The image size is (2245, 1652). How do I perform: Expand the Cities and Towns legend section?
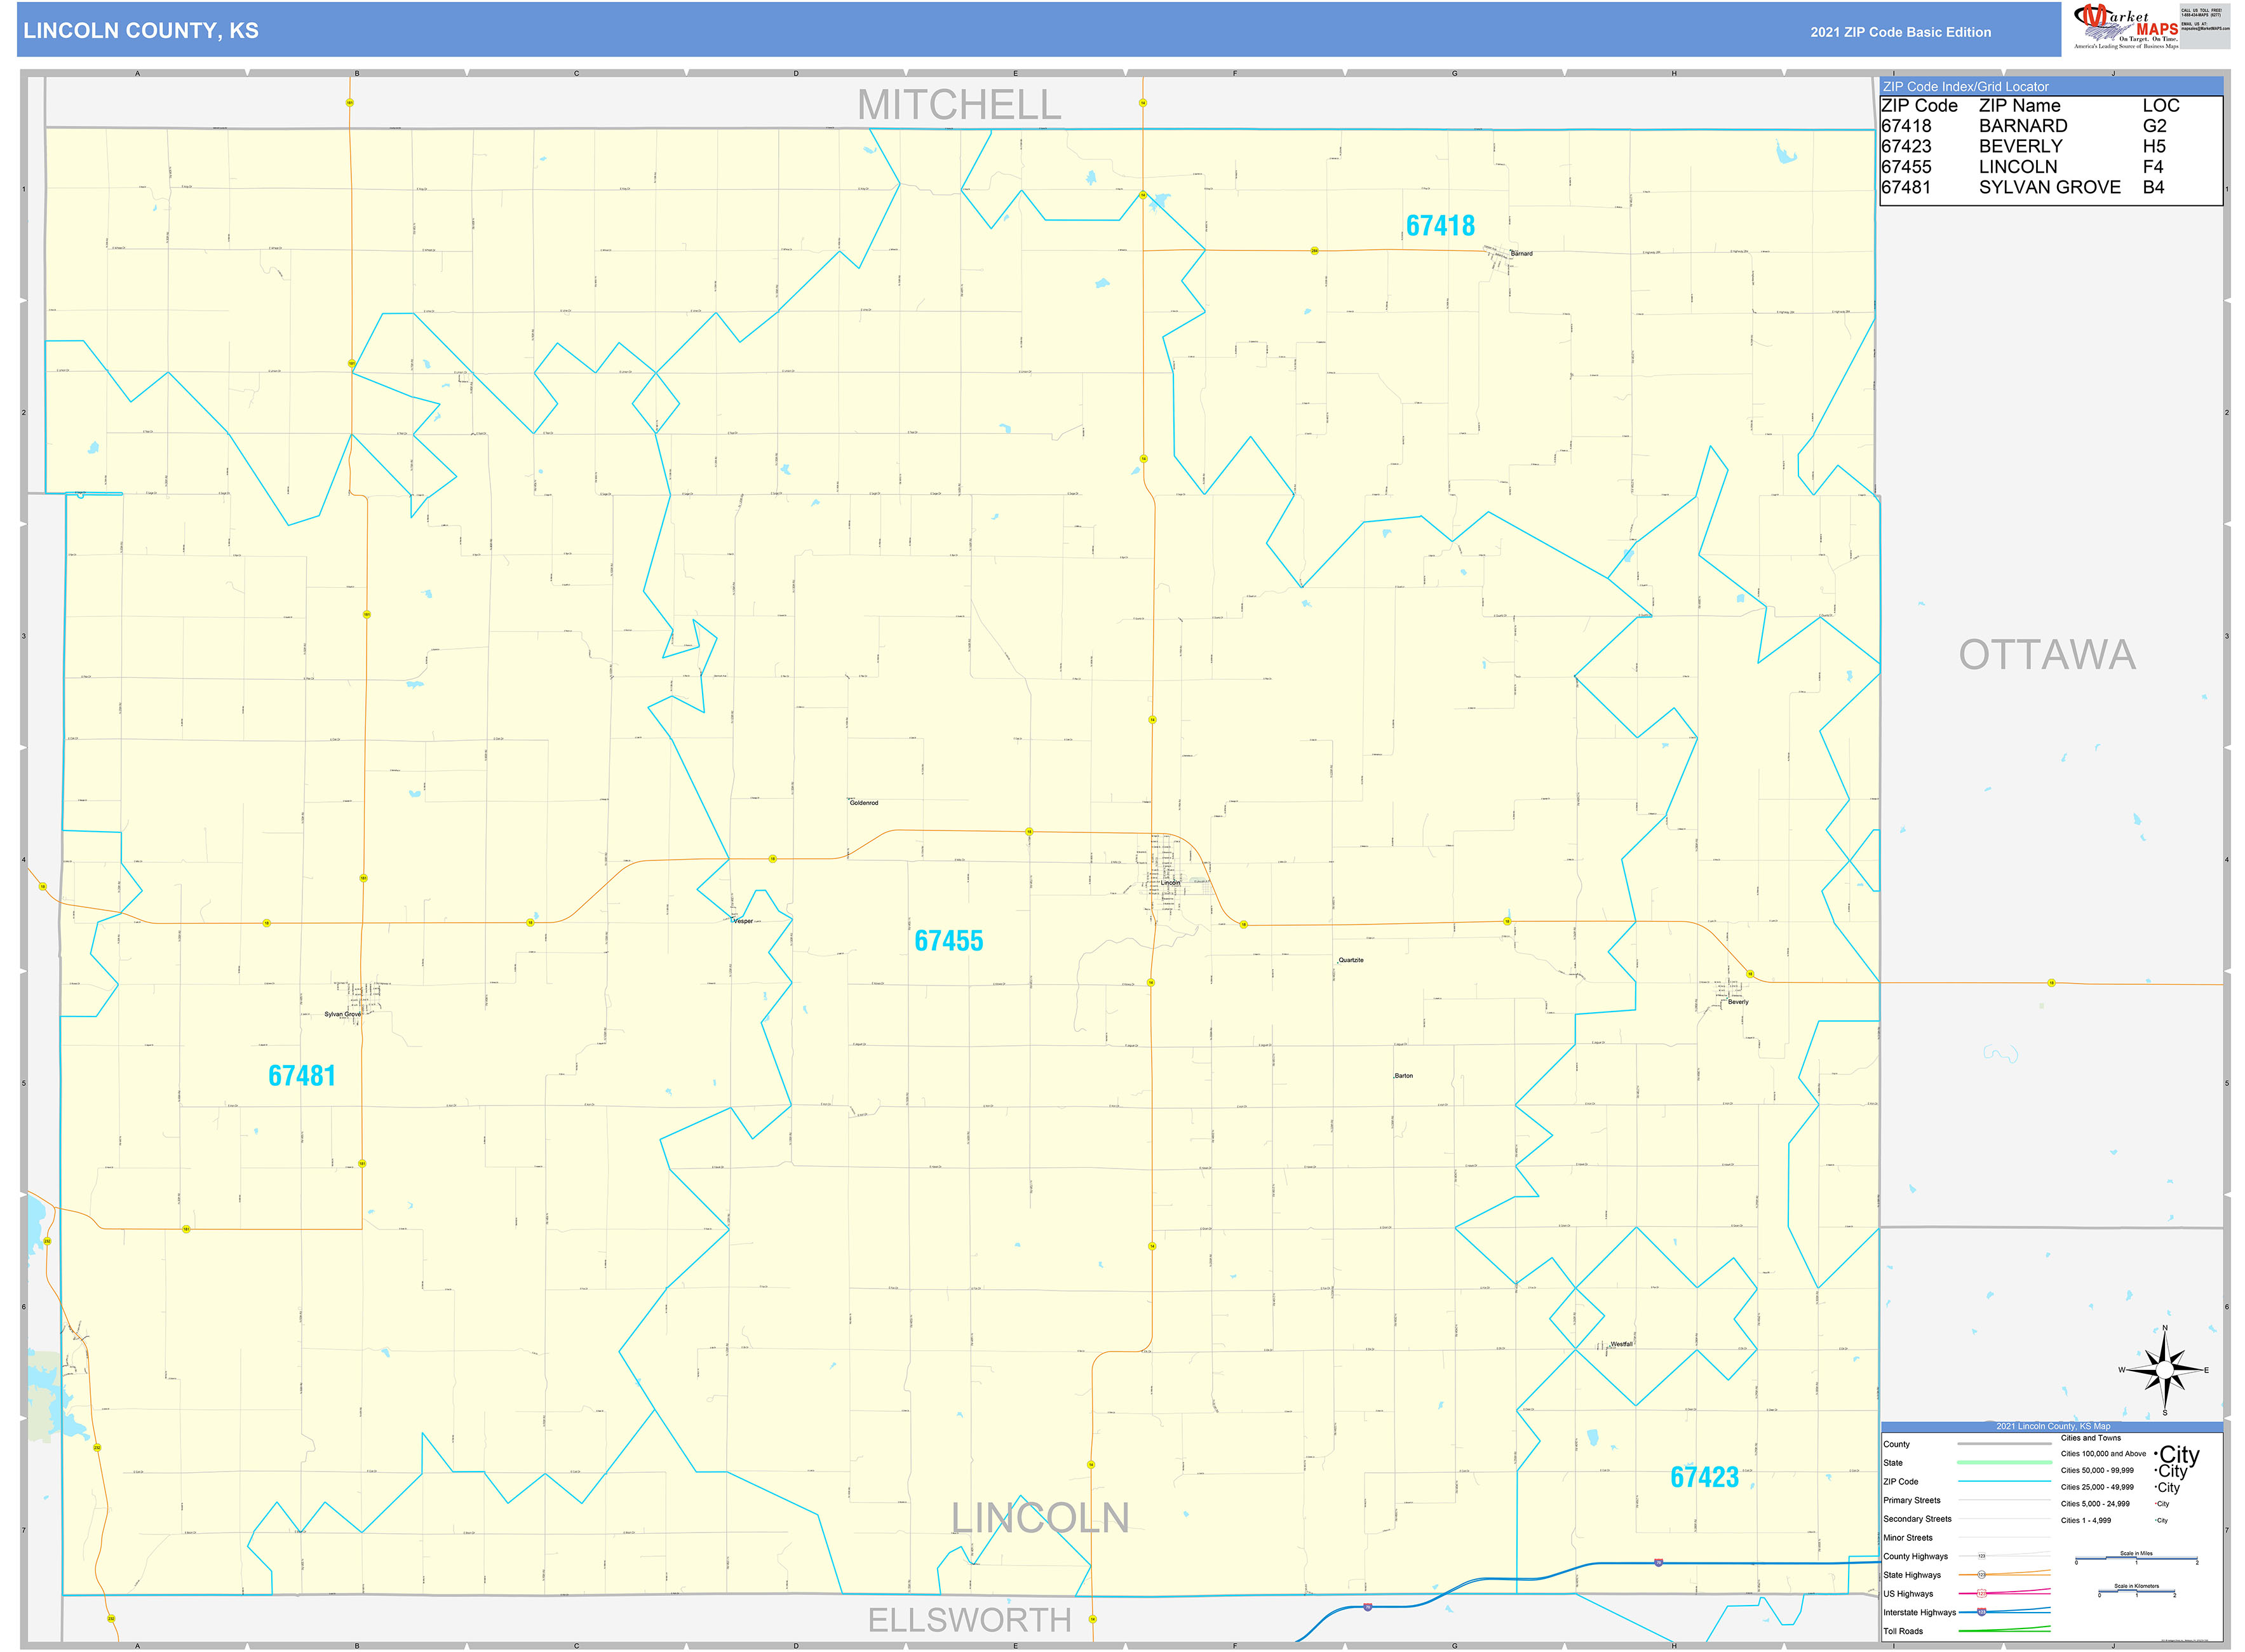(x=2091, y=1438)
